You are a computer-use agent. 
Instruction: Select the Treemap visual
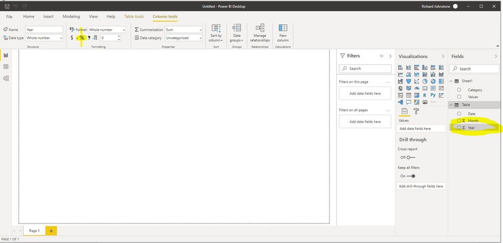(x=442, y=82)
